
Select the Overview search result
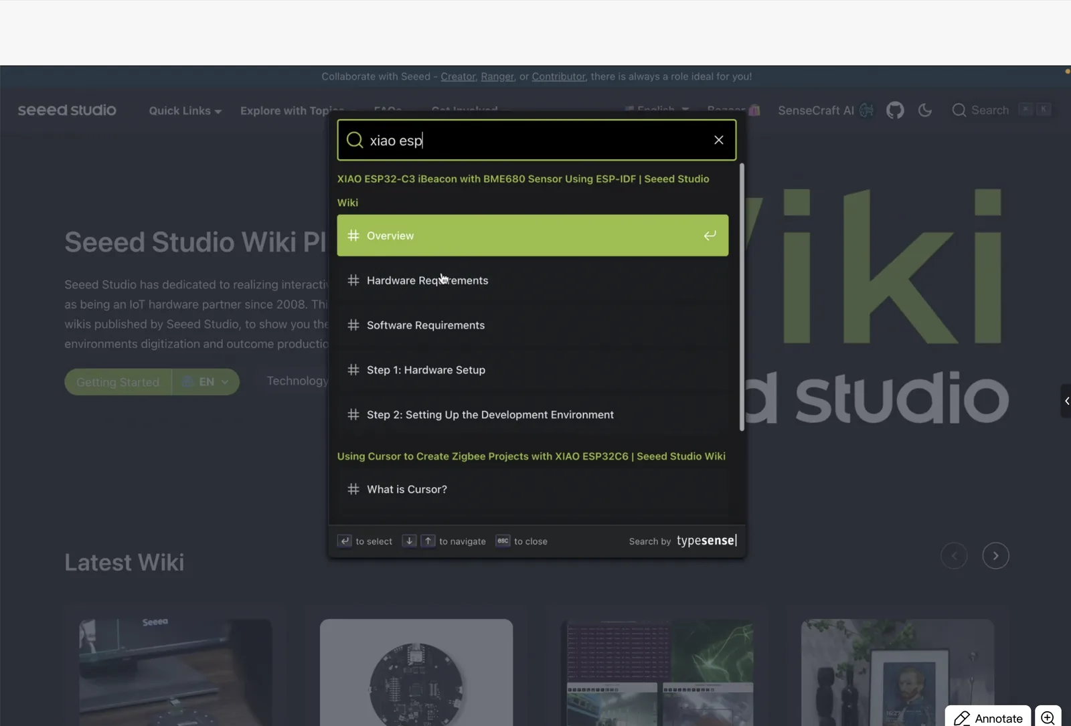click(x=533, y=236)
